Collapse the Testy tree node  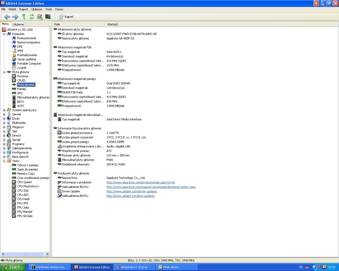4,161
